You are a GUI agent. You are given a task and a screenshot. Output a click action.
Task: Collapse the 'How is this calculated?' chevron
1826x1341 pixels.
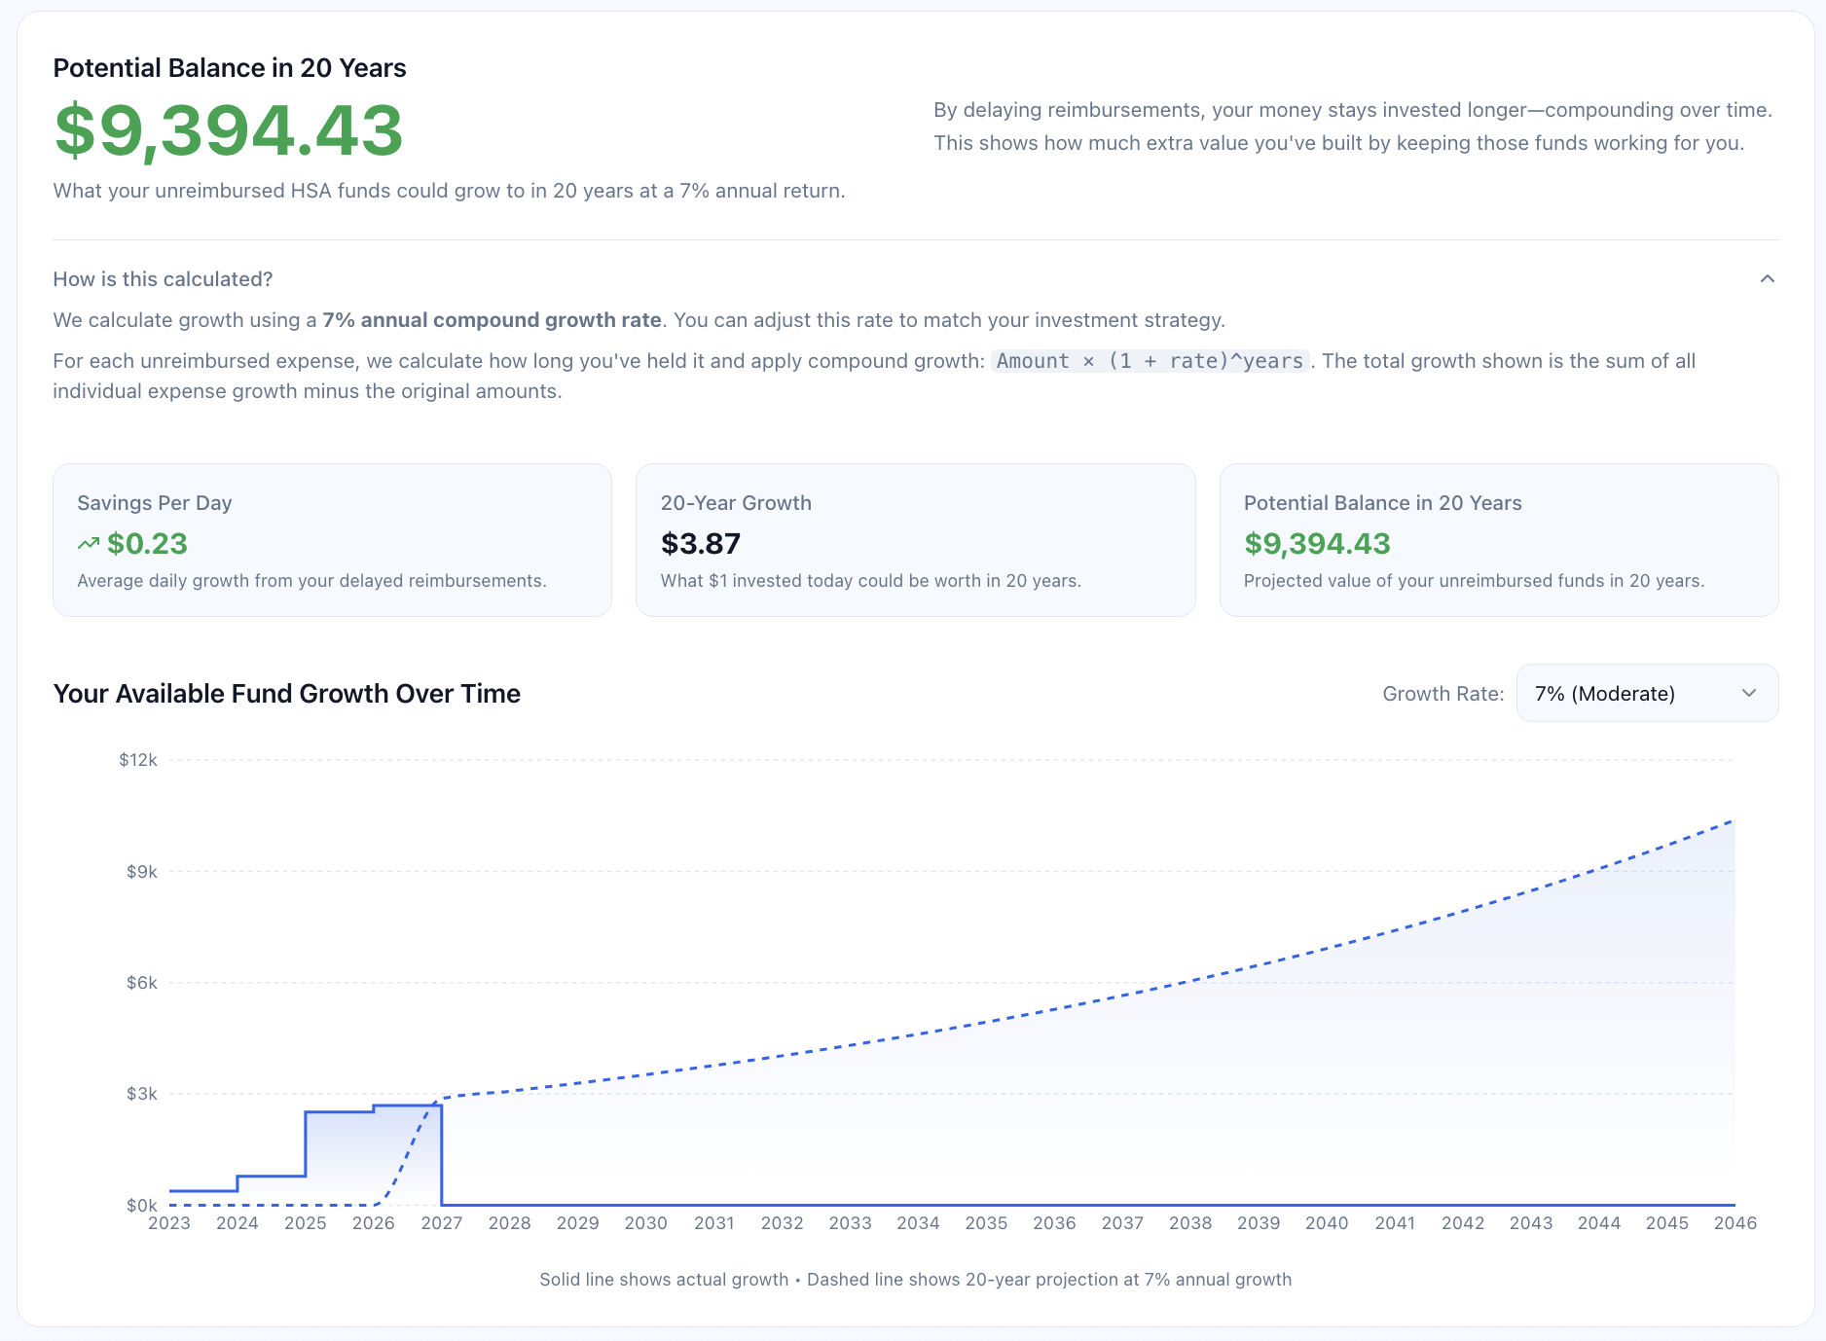[1767, 279]
